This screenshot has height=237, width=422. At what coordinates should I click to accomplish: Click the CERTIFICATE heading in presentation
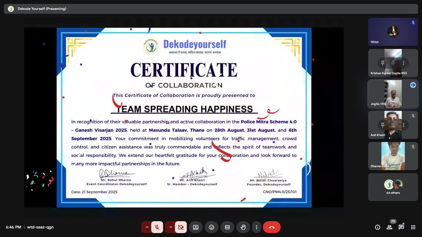point(184,70)
